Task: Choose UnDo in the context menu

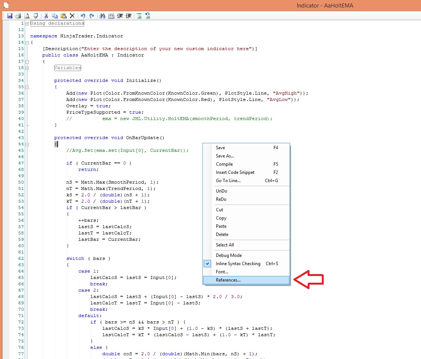Action: 246,191
